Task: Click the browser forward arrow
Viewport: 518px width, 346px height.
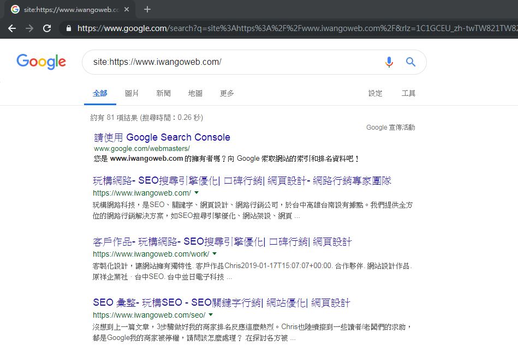Action: pyautogui.click(x=29, y=28)
